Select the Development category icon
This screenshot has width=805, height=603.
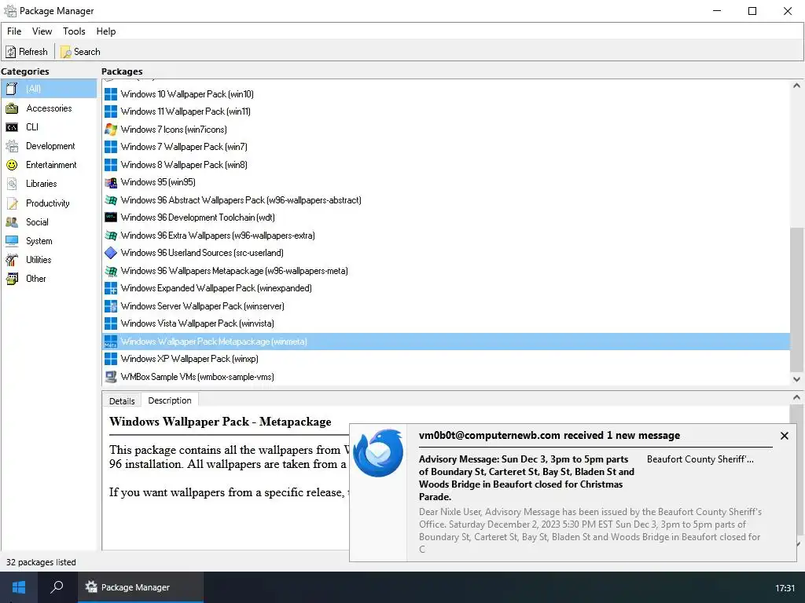[x=12, y=146]
